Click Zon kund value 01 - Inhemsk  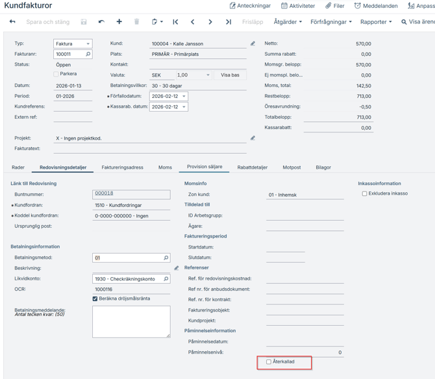pyautogui.click(x=282, y=195)
